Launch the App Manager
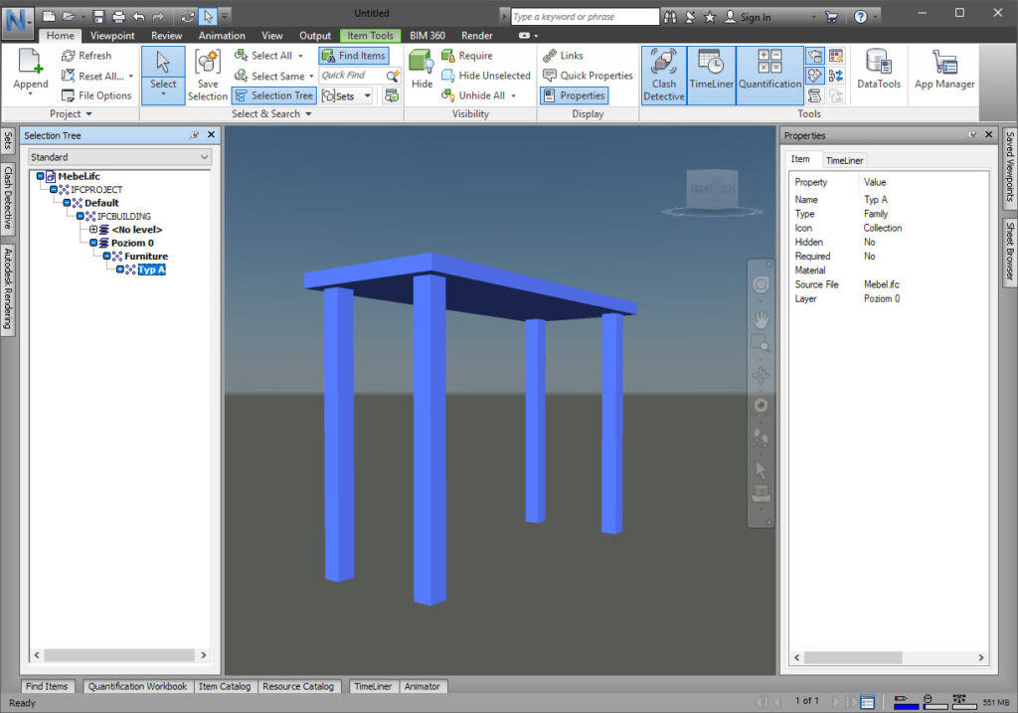This screenshot has width=1018, height=713. (943, 72)
